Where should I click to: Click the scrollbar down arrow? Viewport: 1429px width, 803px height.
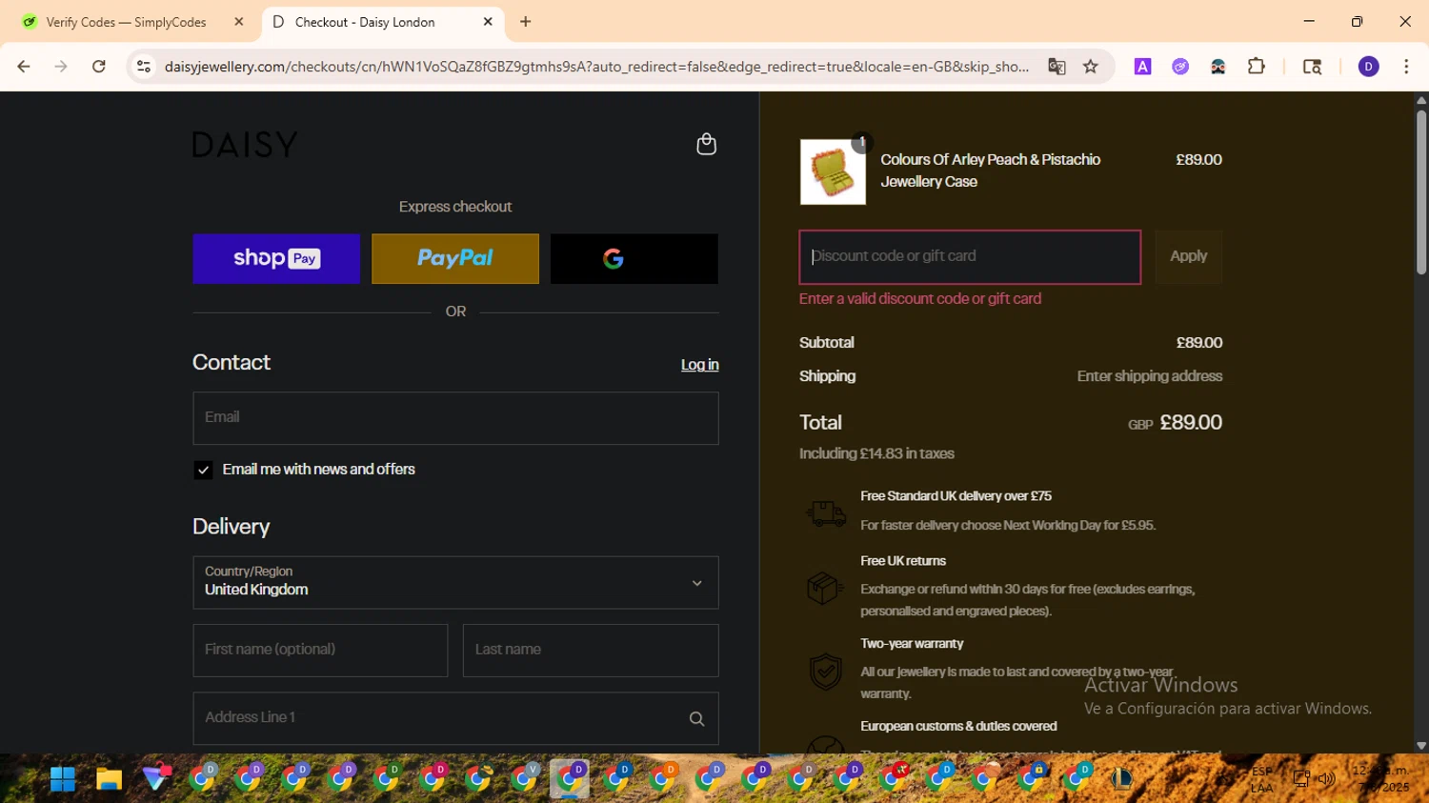point(1421,746)
